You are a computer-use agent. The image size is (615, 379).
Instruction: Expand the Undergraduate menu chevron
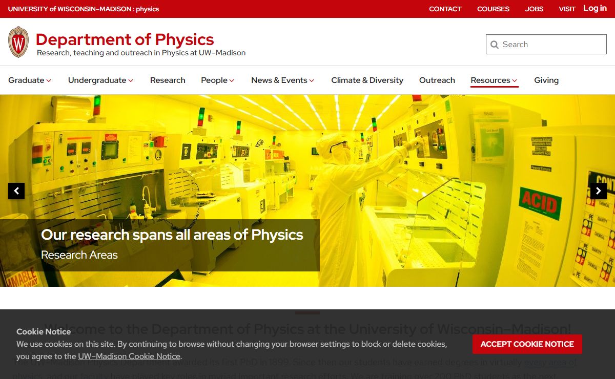pos(131,80)
